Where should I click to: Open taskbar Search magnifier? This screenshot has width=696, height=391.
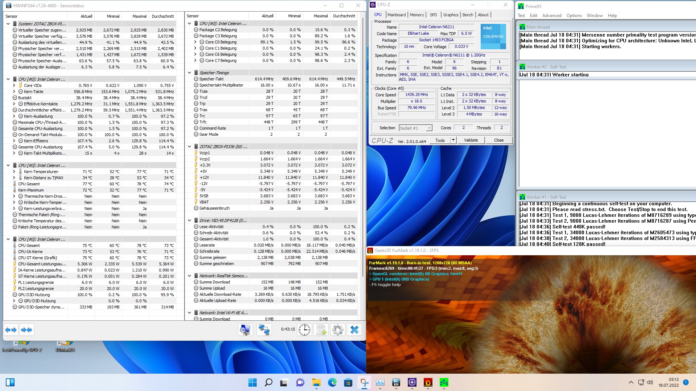pyautogui.click(x=268, y=382)
